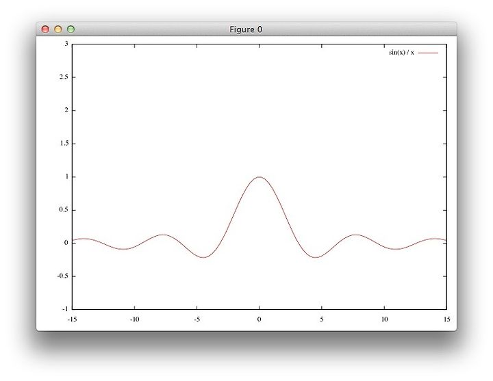493x381 pixels.
Task: Click the red legend line sample
Action: click(428, 53)
